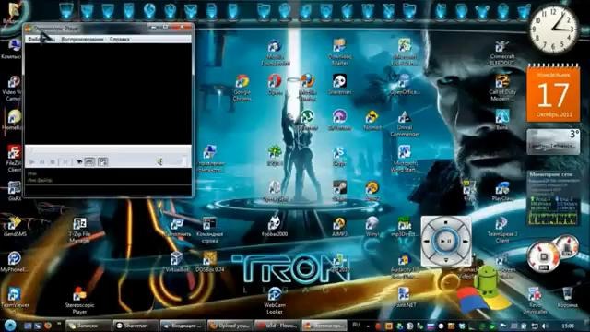Open the Revo Uninstaller shortcut

pyautogui.click(x=535, y=302)
